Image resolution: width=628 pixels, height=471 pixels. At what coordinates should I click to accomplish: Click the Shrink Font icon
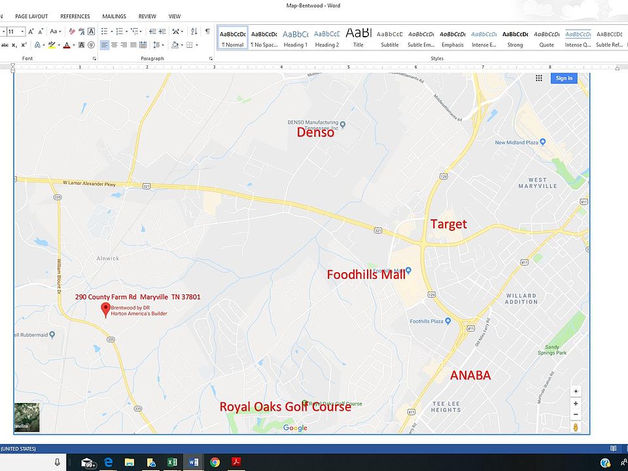[41, 31]
